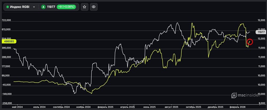Click the 9,000 right axis label

[x=261, y=103]
